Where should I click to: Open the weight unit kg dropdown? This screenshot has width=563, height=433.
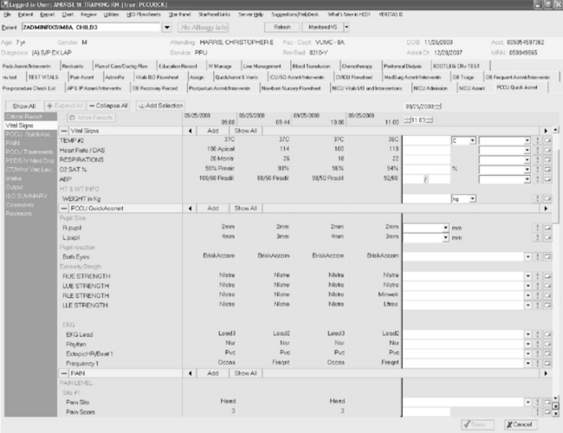[474, 199]
